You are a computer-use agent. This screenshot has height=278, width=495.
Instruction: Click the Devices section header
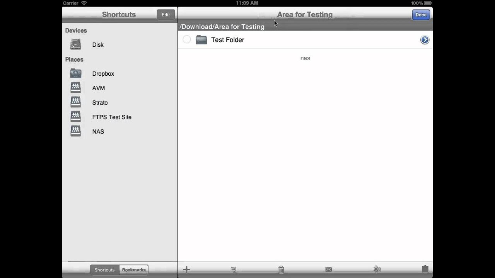[x=76, y=31]
